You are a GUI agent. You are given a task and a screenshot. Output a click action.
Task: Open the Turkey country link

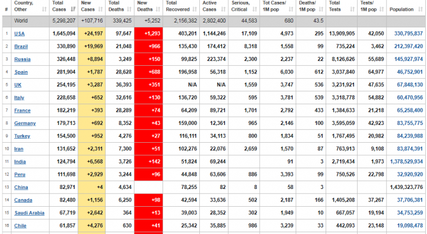pyautogui.click(x=22, y=136)
